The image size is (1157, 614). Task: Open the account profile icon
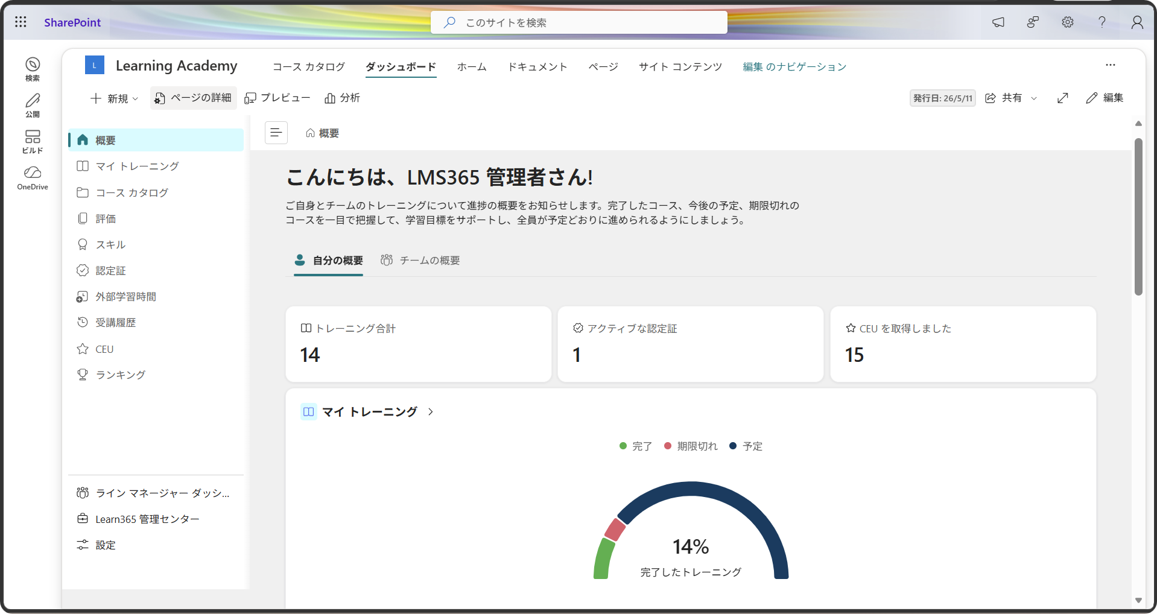coord(1137,22)
